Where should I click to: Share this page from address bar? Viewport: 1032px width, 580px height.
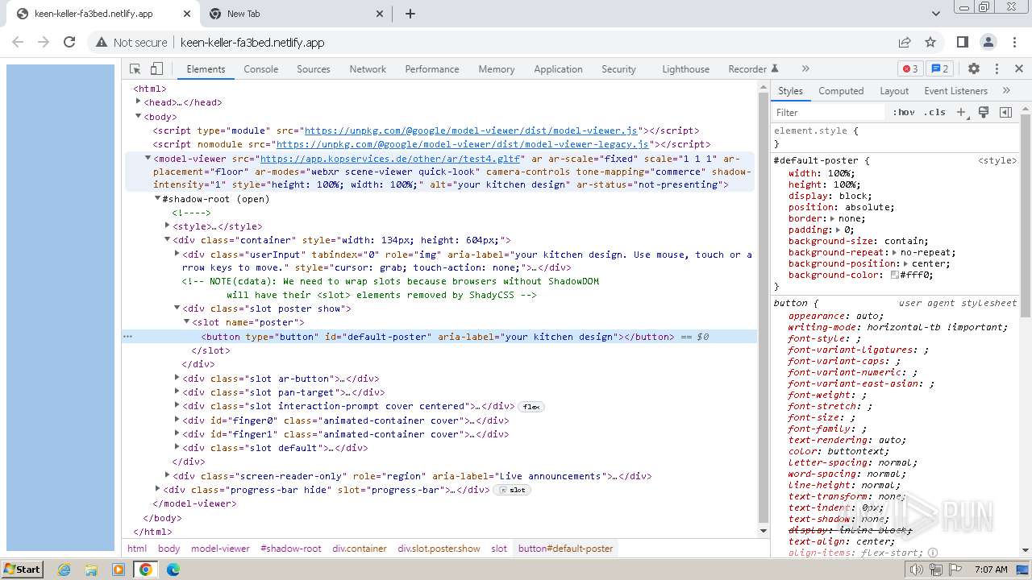905,42
